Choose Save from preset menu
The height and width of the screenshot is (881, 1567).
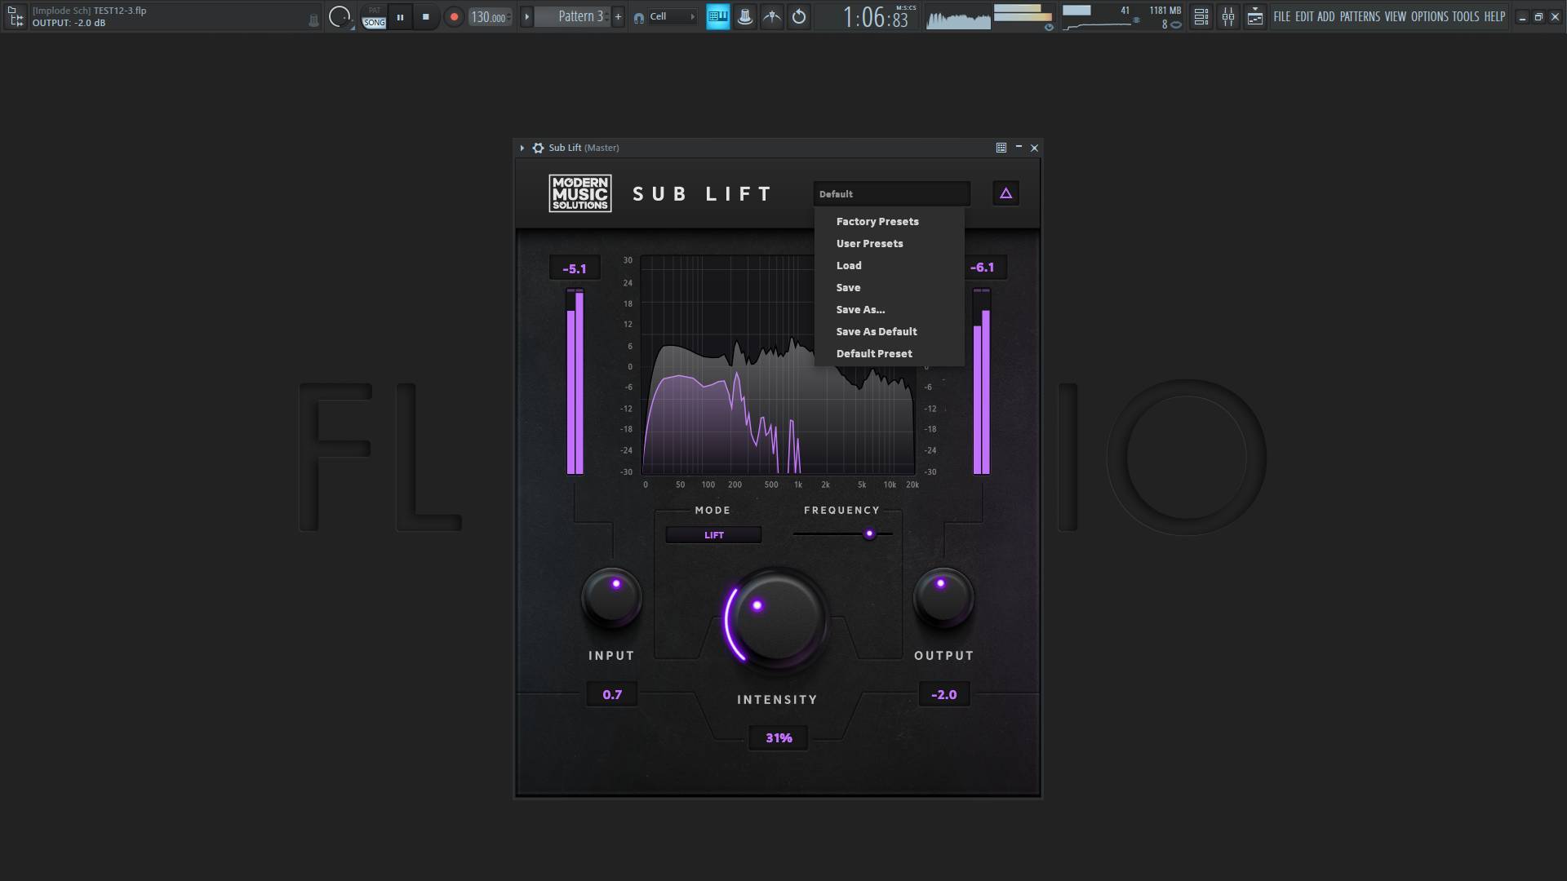pyautogui.click(x=889, y=287)
